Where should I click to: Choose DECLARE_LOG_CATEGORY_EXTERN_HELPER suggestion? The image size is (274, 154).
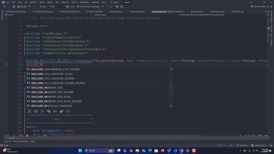(x=98, y=83)
